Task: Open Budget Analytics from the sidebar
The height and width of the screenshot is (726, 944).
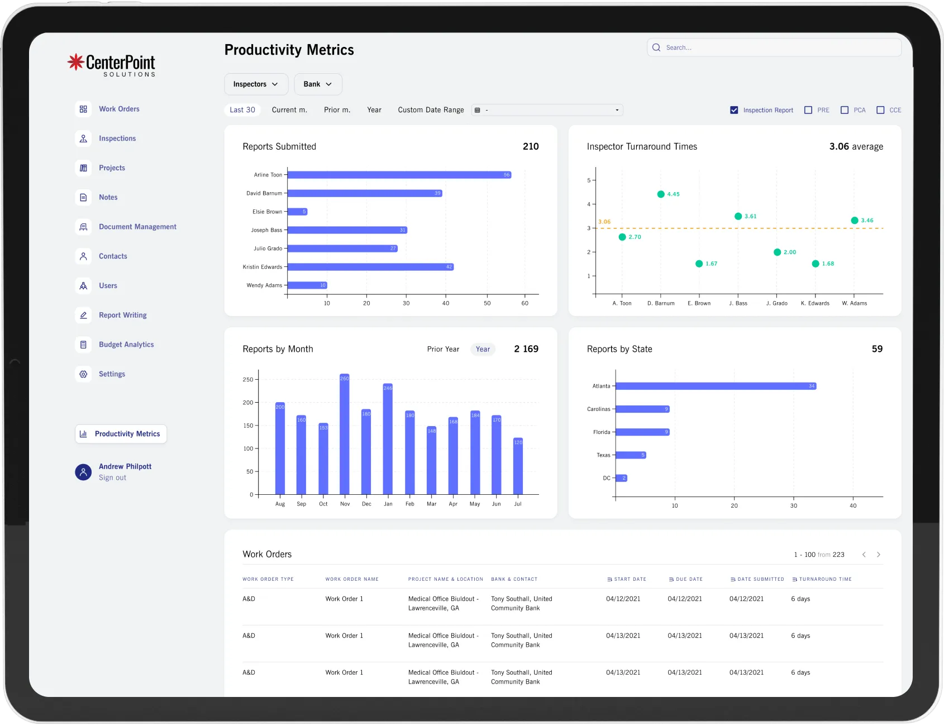Action: 83,344
